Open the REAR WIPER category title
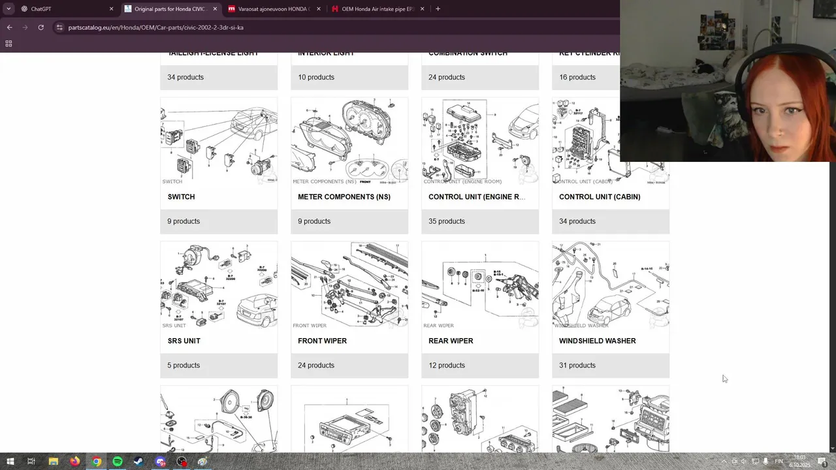The image size is (836, 470). tap(451, 341)
